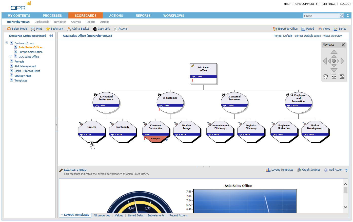Screen dimensions: 353x222
Task: Collapse the Dentorex Group tree node
Action: click(7, 43)
